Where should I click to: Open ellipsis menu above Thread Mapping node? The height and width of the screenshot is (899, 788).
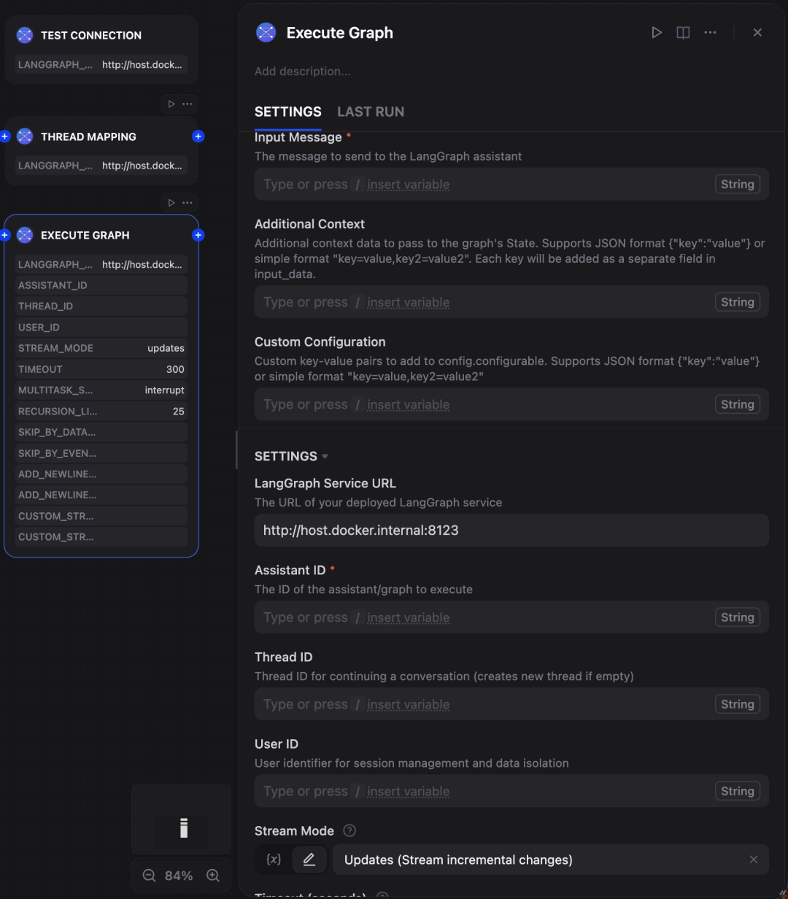(188, 104)
